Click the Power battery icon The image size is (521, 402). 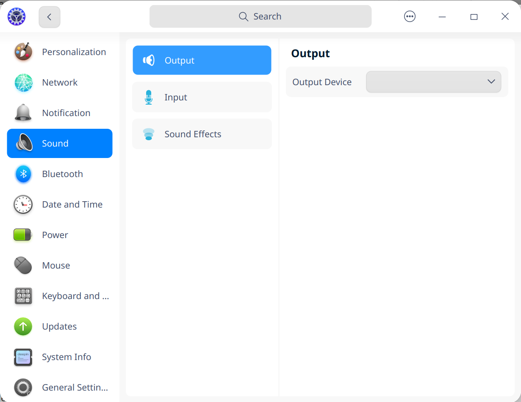pyautogui.click(x=23, y=235)
